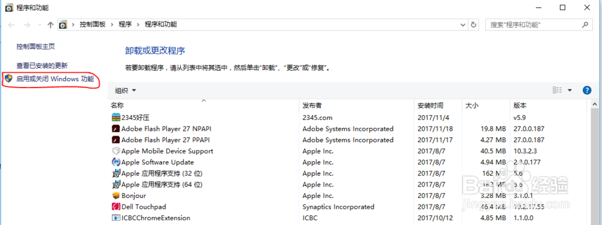Open the 组织 dropdown menu

pyautogui.click(x=126, y=91)
